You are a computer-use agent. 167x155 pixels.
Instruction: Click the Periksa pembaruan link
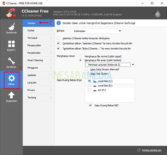(151, 150)
